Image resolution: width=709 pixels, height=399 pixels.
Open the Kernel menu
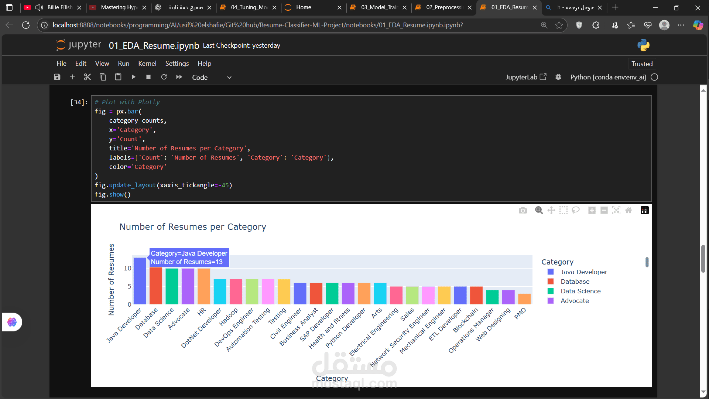(147, 64)
